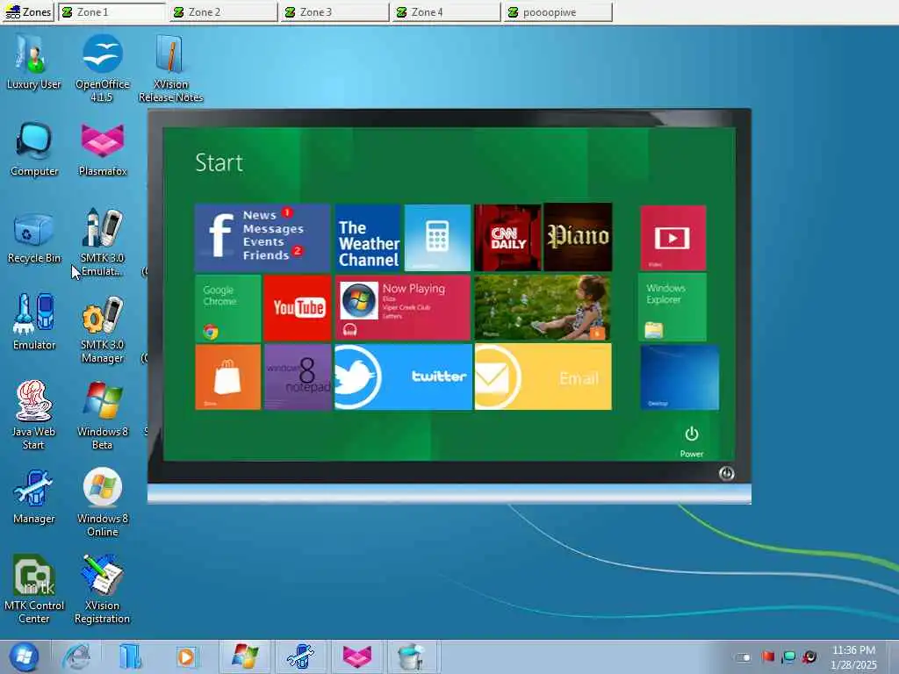This screenshot has height=674, width=899.
Task: Open the Google Chrome tile
Action: pos(228,308)
